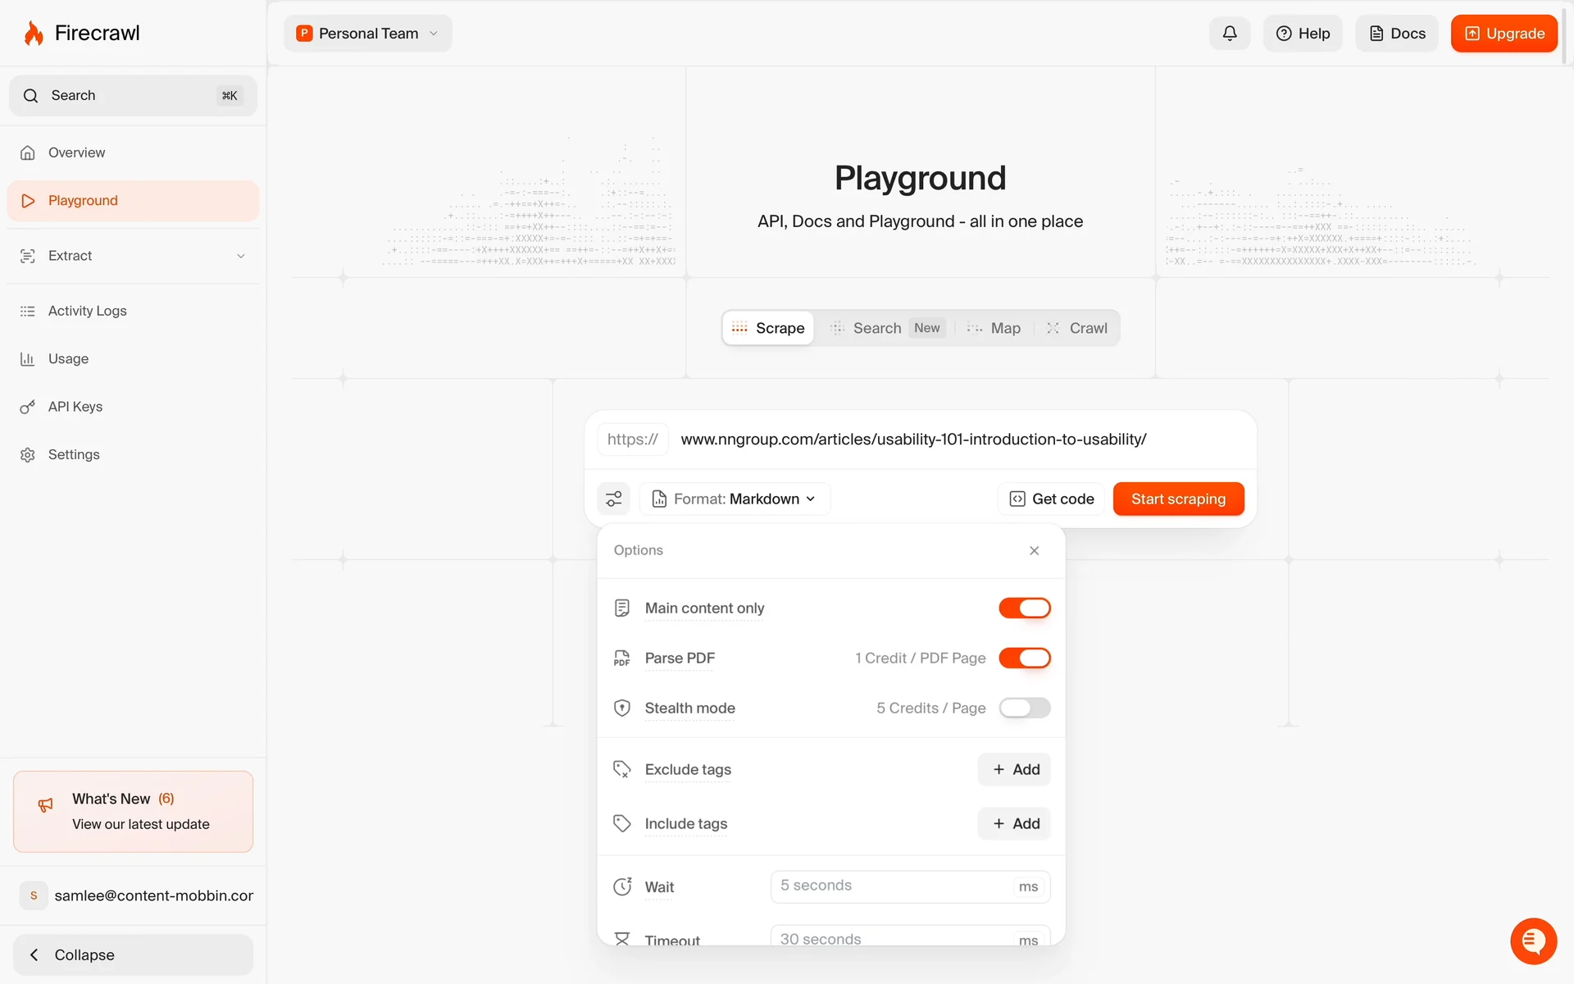1574x984 pixels.
Task: Click Add next to Exclude tags
Action: [x=1014, y=769]
